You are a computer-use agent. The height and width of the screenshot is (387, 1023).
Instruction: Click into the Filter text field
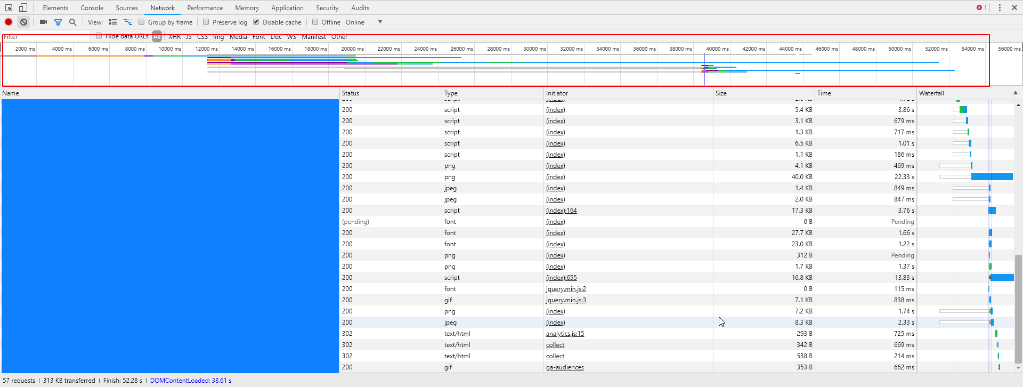coord(46,37)
